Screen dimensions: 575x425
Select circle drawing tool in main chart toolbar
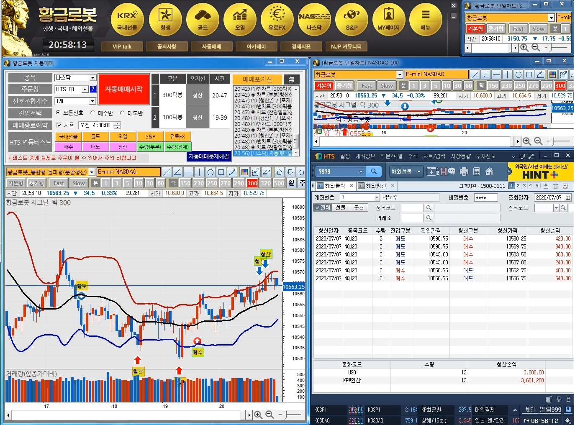[210, 172]
